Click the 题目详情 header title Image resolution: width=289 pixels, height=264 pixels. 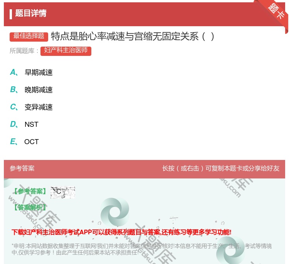pos(31,13)
